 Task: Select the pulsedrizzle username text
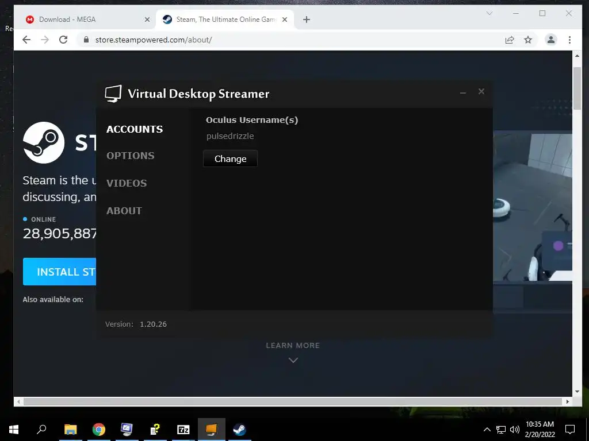(x=230, y=136)
